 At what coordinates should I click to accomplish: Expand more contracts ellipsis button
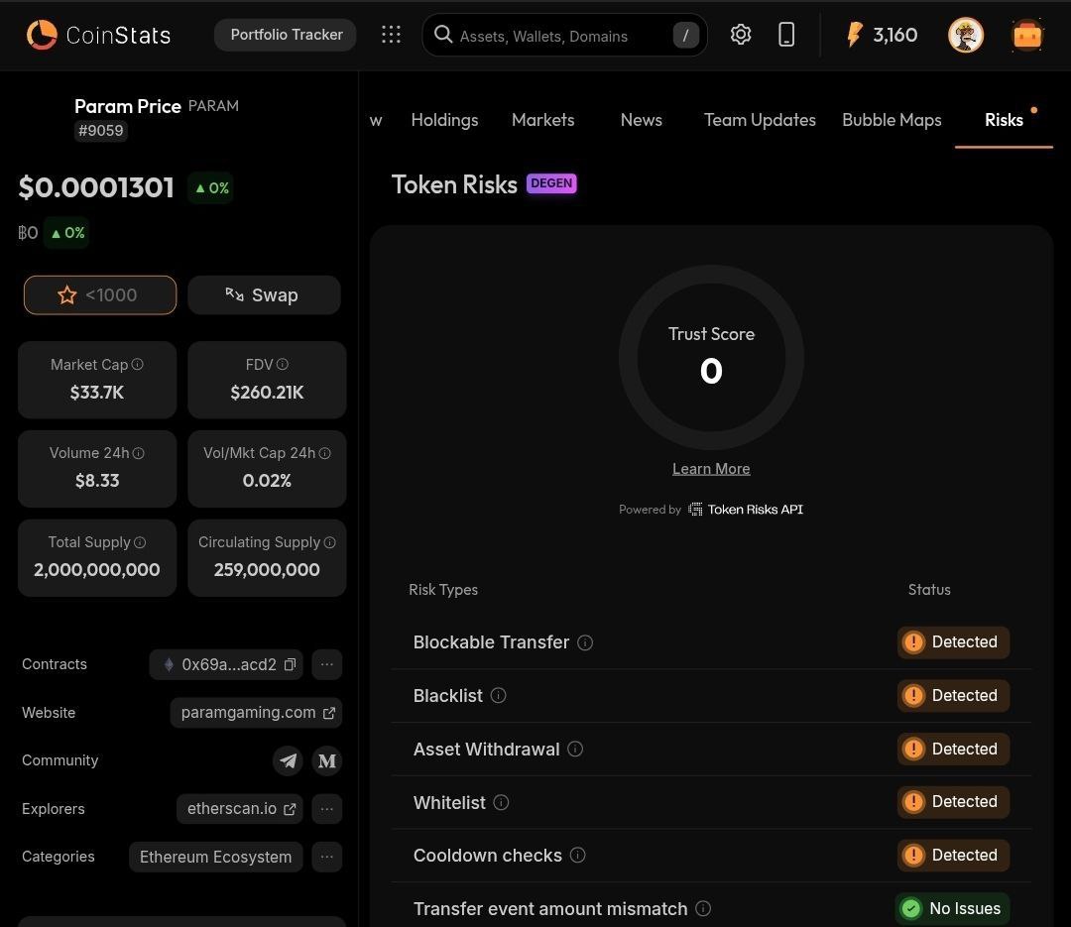point(327,664)
